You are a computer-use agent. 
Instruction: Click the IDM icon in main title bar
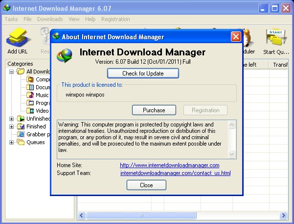point(7,8)
